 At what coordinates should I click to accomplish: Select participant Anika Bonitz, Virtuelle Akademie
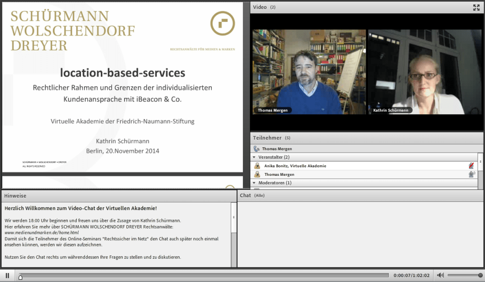click(x=292, y=165)
